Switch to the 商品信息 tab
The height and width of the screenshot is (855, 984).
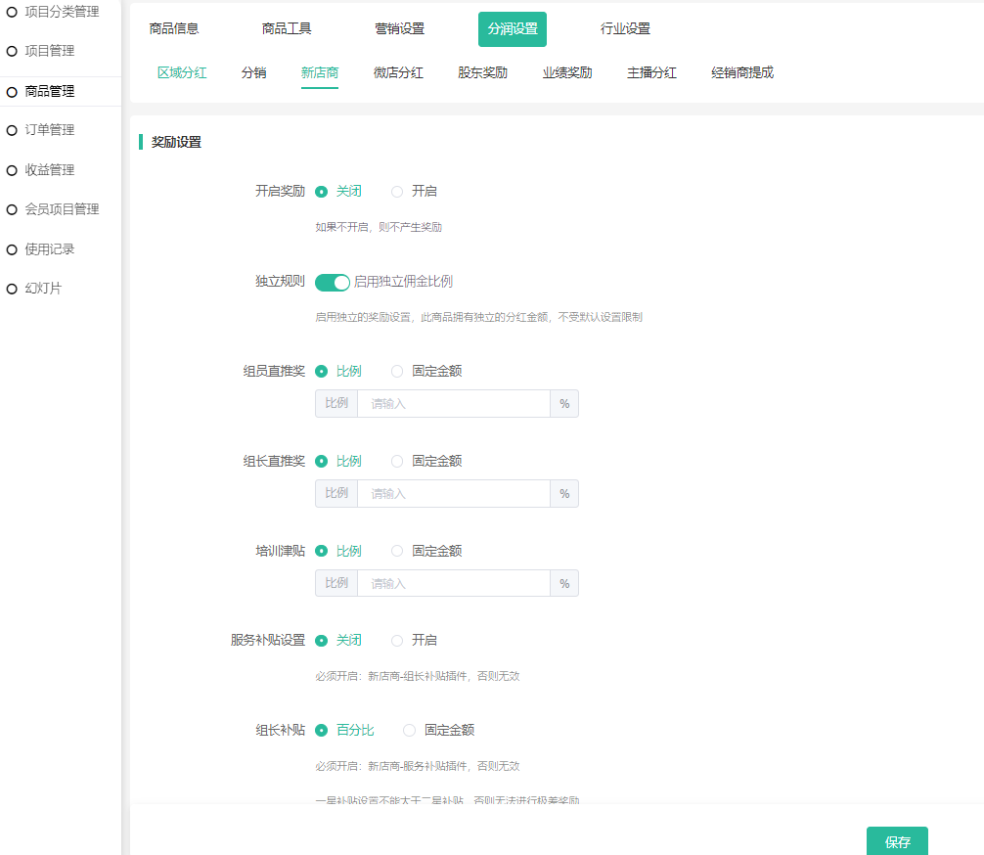(174, 29)
